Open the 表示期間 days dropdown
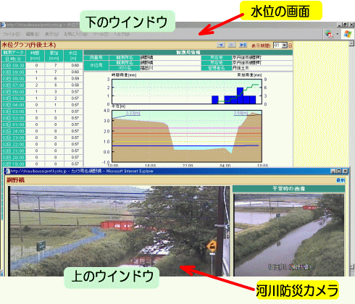Screen dimensions: 355x304 285,45
